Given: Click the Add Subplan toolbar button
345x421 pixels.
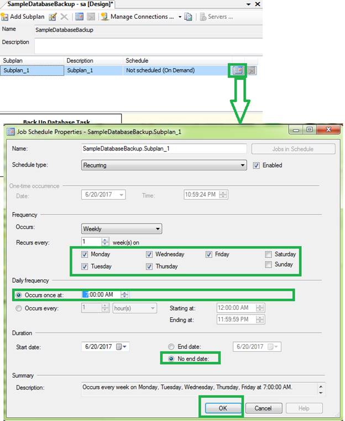Looking at the screenshot, I should pos(23,17).
